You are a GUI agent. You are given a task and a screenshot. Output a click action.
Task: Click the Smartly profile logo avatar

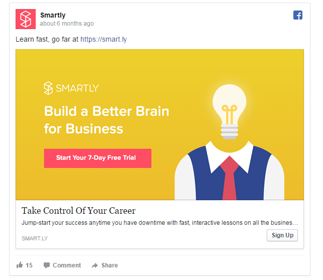26,19
